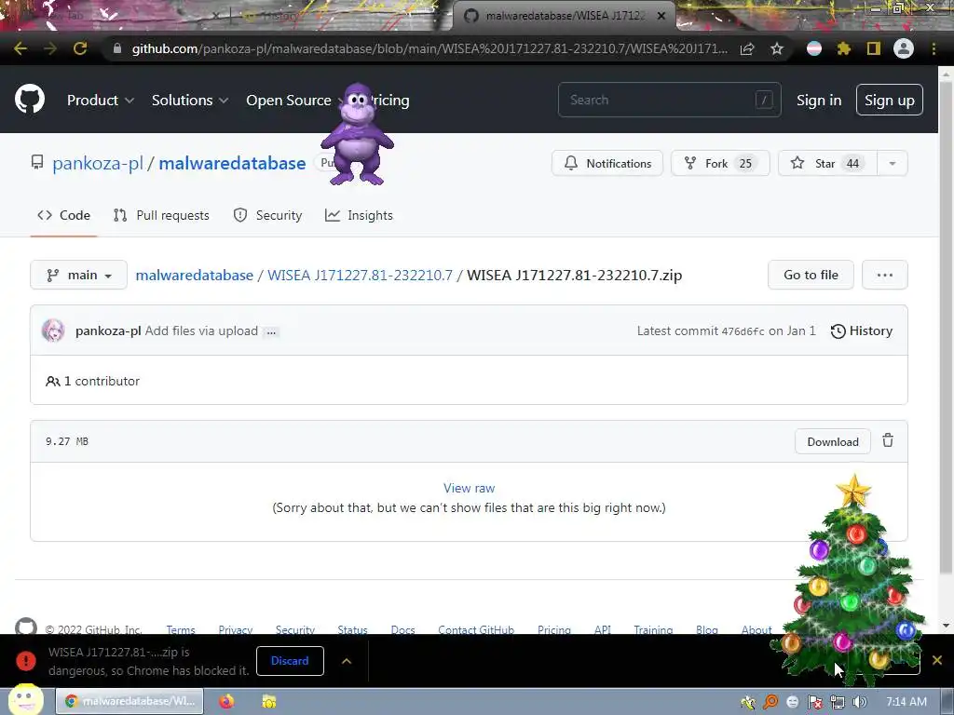954x715 pixels.
Task: Open the Open Source dropdown
Action: pos(293,101)
